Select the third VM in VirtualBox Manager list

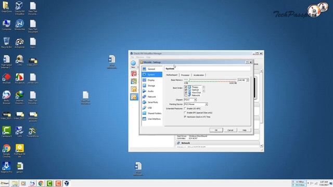coord(134,89)
